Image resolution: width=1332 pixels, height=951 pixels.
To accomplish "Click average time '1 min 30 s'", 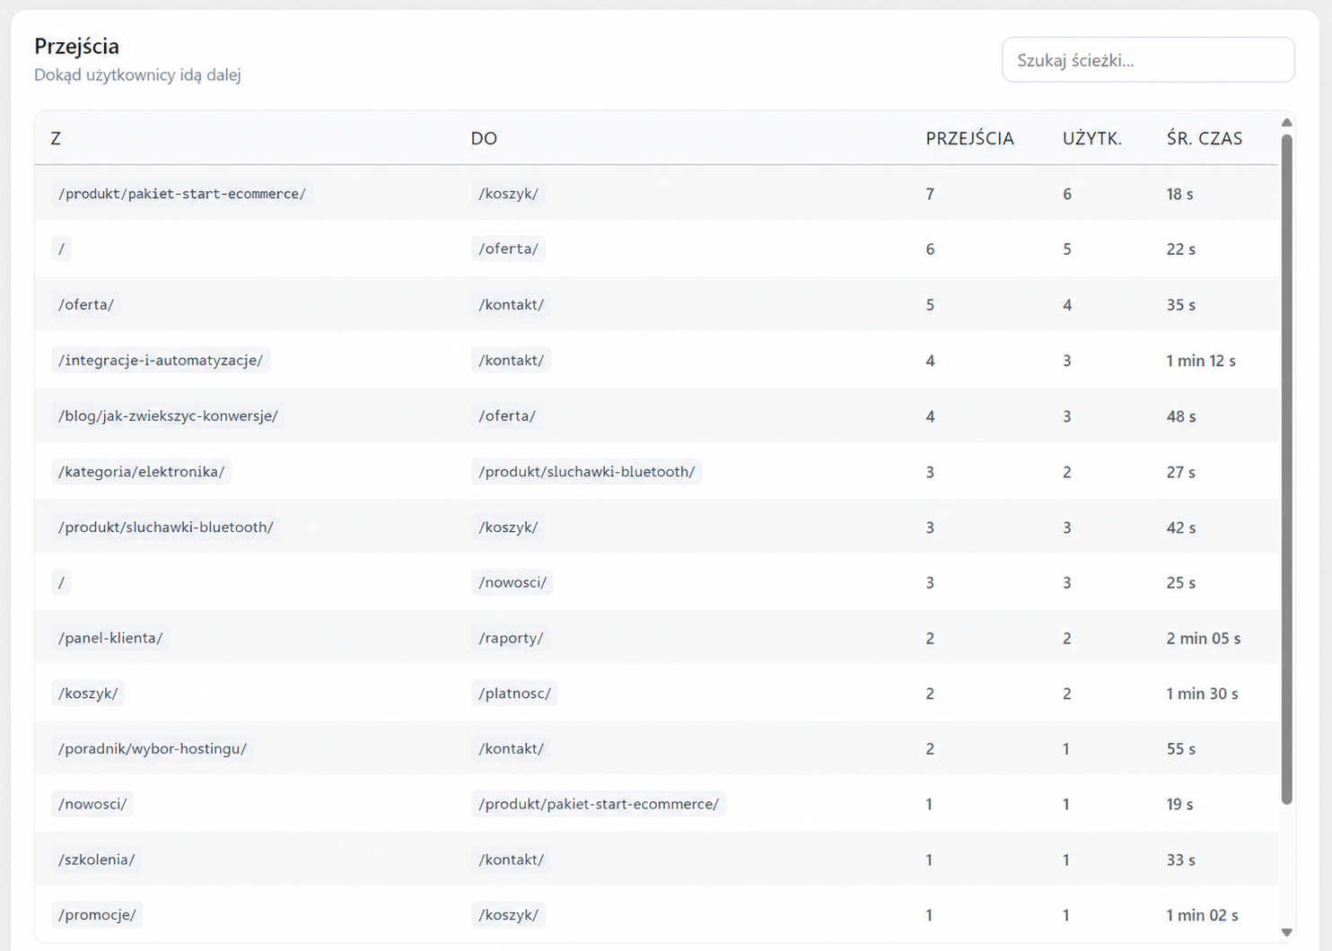I will (1202, 694).
